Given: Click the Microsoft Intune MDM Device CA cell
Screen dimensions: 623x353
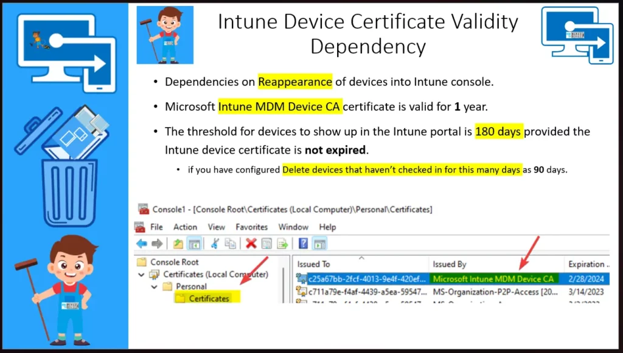Looking at the screenshot, I should (493, 278).
